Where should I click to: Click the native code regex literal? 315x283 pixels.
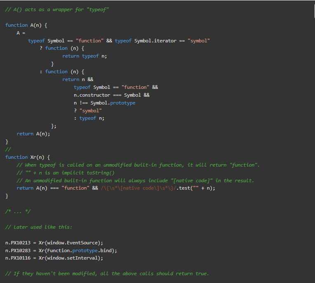tap(139, 188)
